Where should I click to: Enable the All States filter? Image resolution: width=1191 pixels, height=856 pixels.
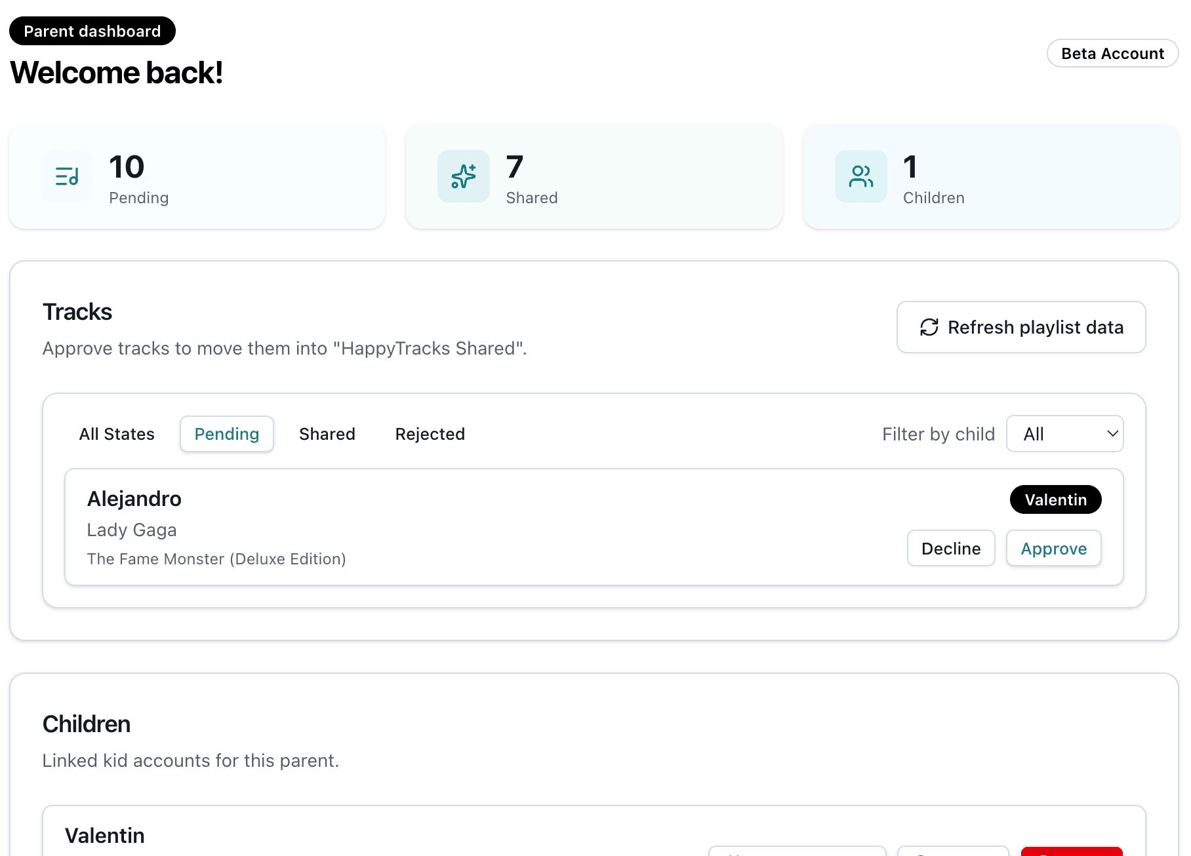pyautogui.click(x=117, y=433)
